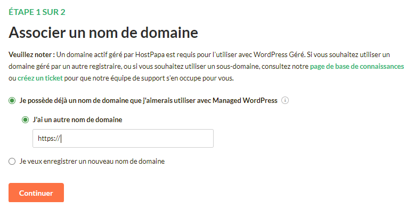Select "J'ai un autre nom de domaine" radio
This screenshot has height=208, width=414.
25,120
